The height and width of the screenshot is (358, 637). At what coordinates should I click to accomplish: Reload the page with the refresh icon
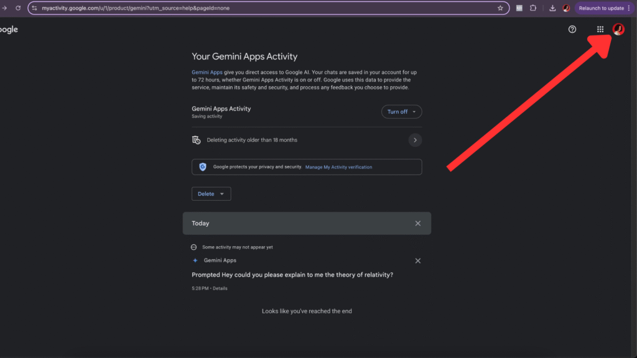coord(18,8)
